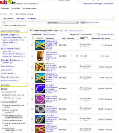The height and width of the screenshot is (133, 119).
Task: Open the 'Alle rubrieken' category dropdown
Action: pyautogui.click(x=63, y=22)
